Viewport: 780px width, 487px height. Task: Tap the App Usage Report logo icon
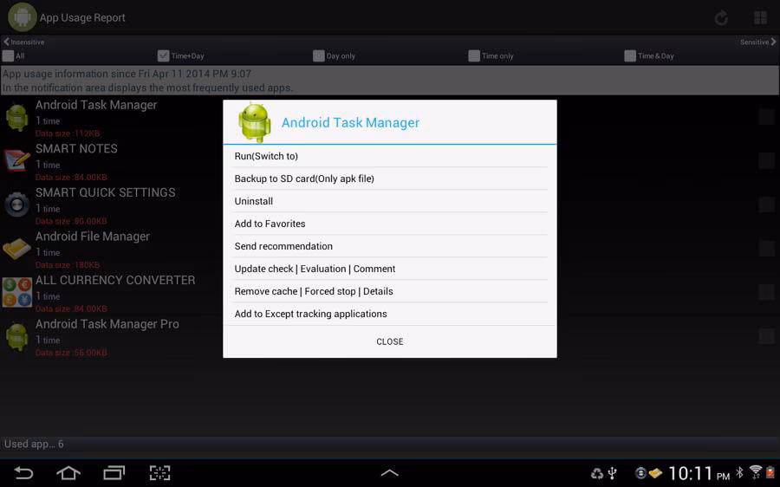point(22,17)
